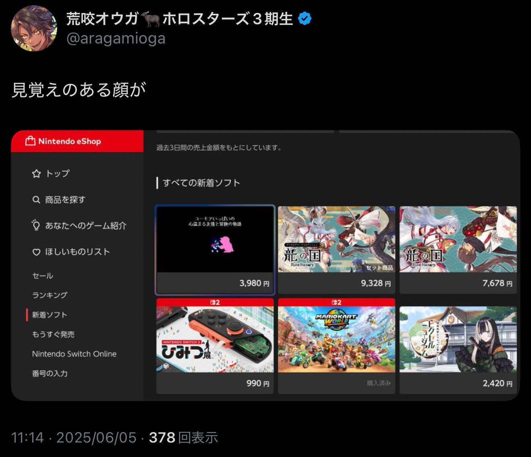Image resolution: width=531 pixels, height=457 pixels.
Task: Click the lightbulb icon beside あなたへのゲーム紹介
Action: [36, 225]
